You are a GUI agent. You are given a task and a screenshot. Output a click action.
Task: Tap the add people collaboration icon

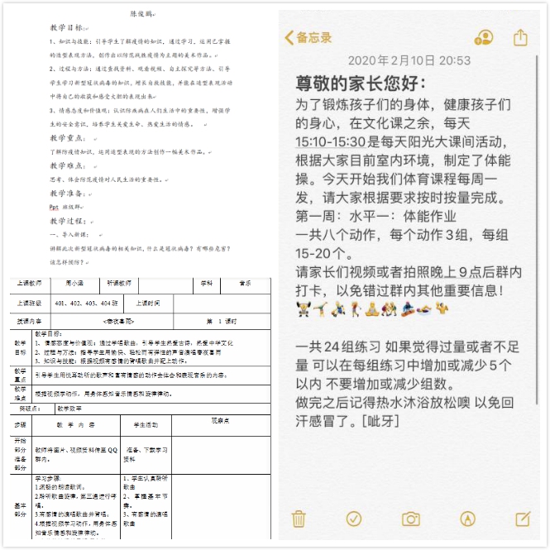(484, 37)
